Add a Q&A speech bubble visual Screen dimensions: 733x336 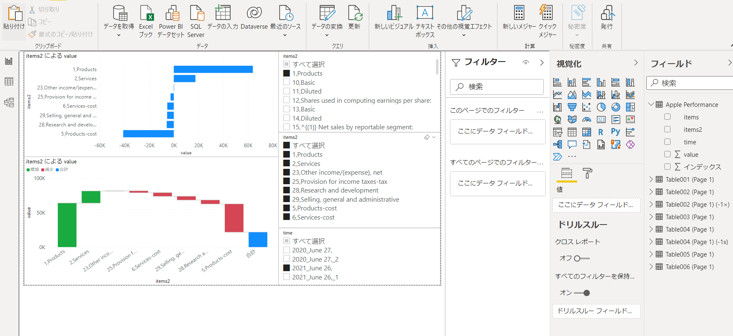(572, 145)
